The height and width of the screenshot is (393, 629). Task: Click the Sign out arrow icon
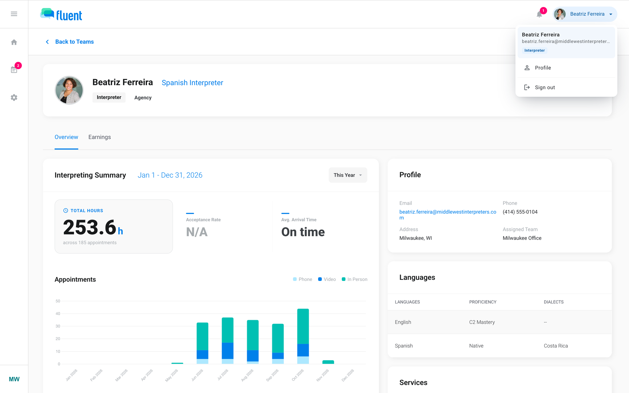pos(527,87)
